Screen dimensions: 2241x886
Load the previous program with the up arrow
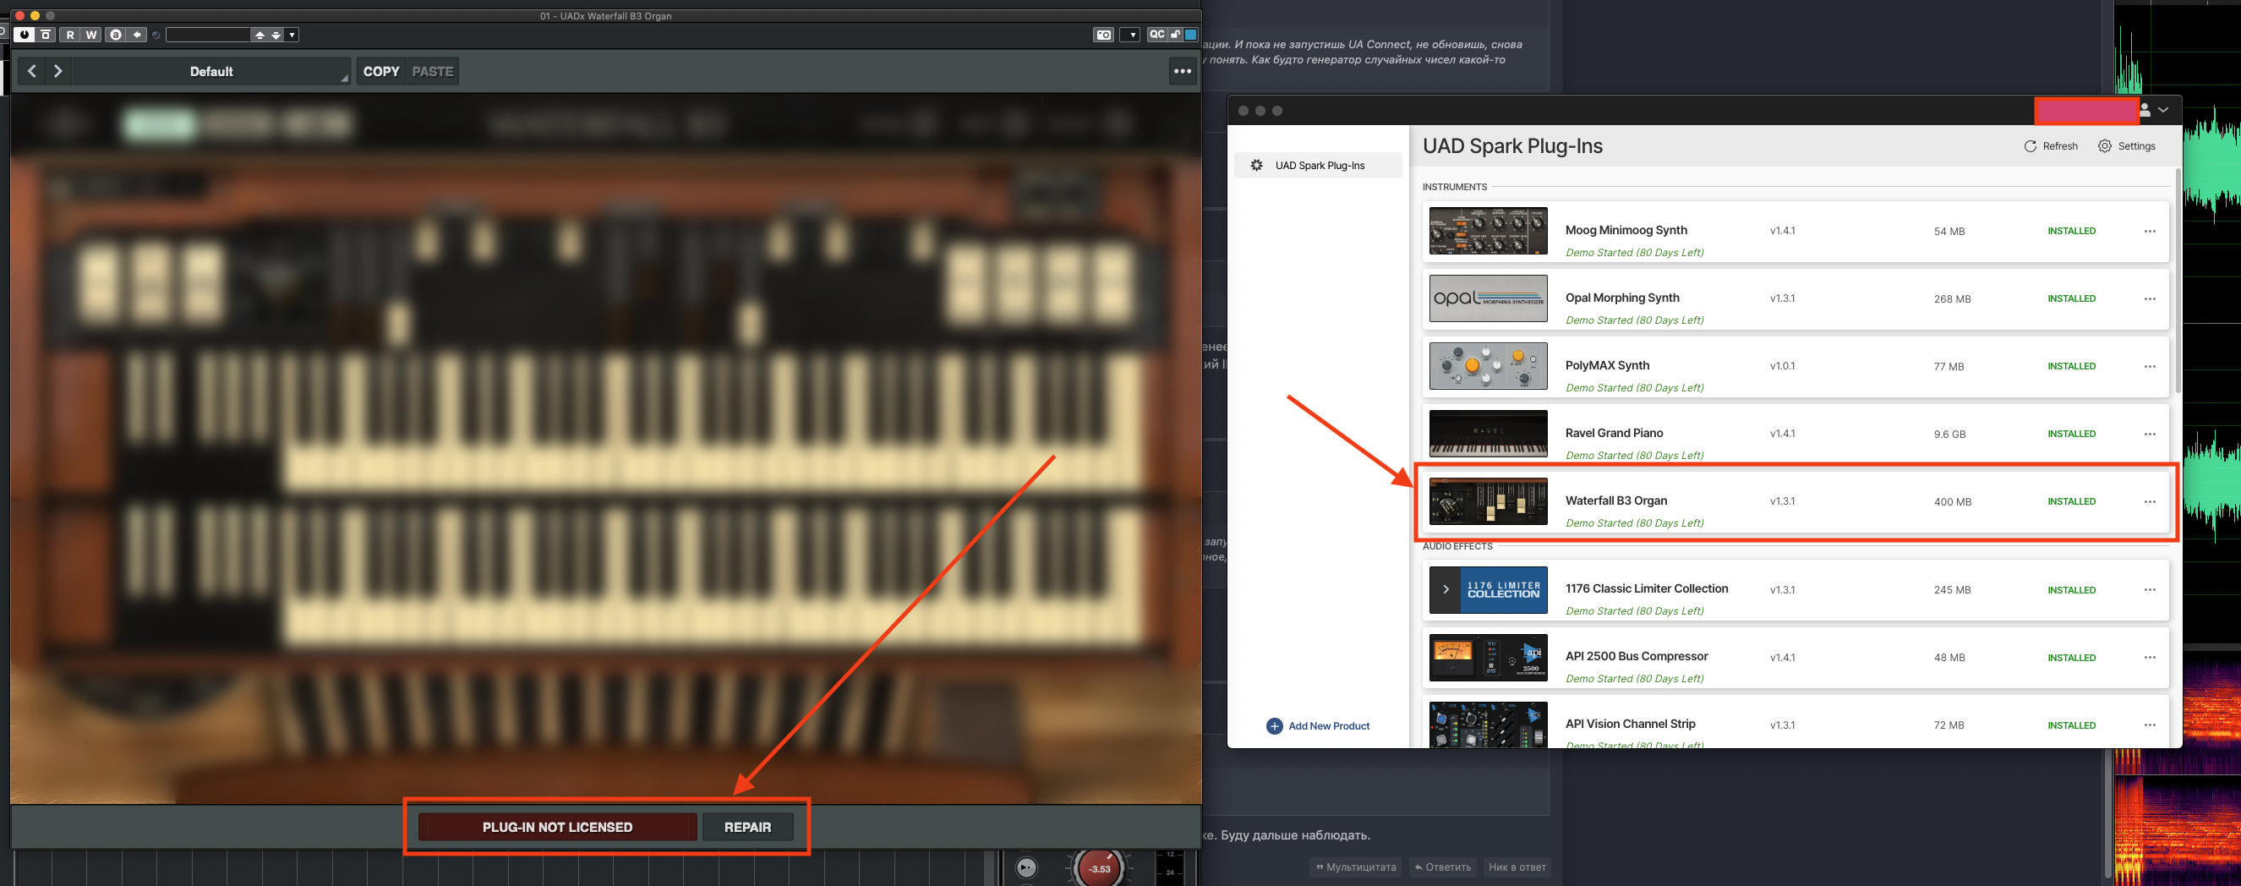tap(260, 35)
